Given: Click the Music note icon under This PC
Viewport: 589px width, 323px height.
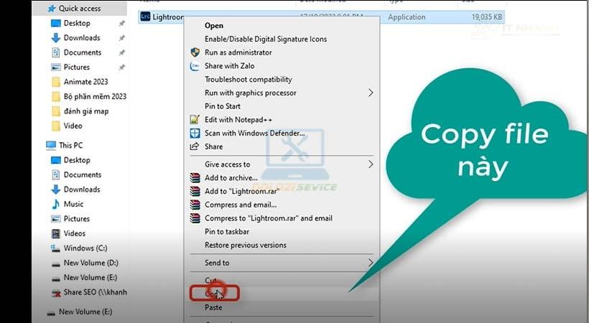Looking at the screenshot, I should coord(57,204).
